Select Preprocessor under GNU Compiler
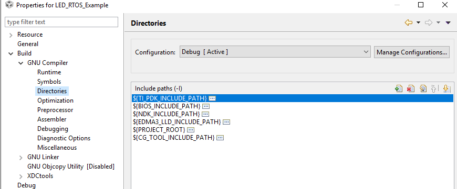 tap(55, 110)
